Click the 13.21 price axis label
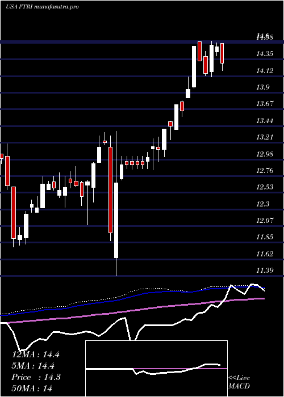The height and width of the screenshot is (397, 284). 265,137
